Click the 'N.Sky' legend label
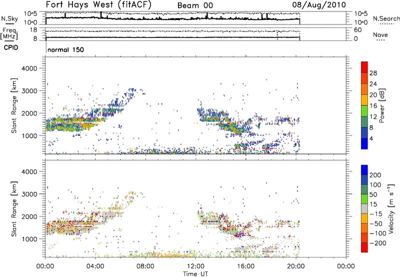The image size is (400, 277). 9,18
